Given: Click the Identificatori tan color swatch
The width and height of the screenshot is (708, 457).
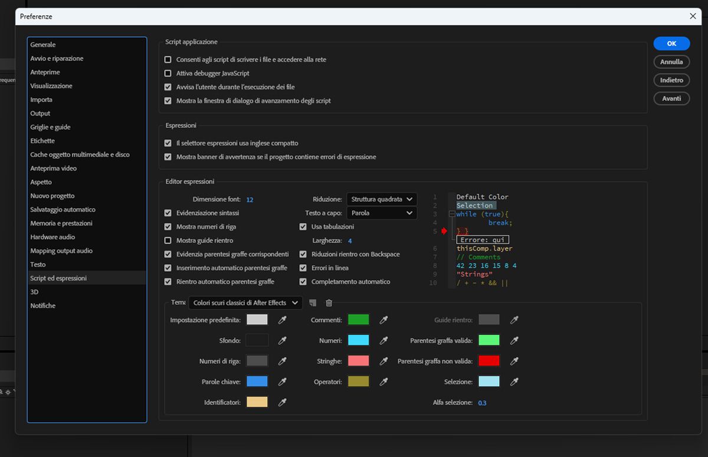Looking at the screenshot, I should [x=257, y=402].
